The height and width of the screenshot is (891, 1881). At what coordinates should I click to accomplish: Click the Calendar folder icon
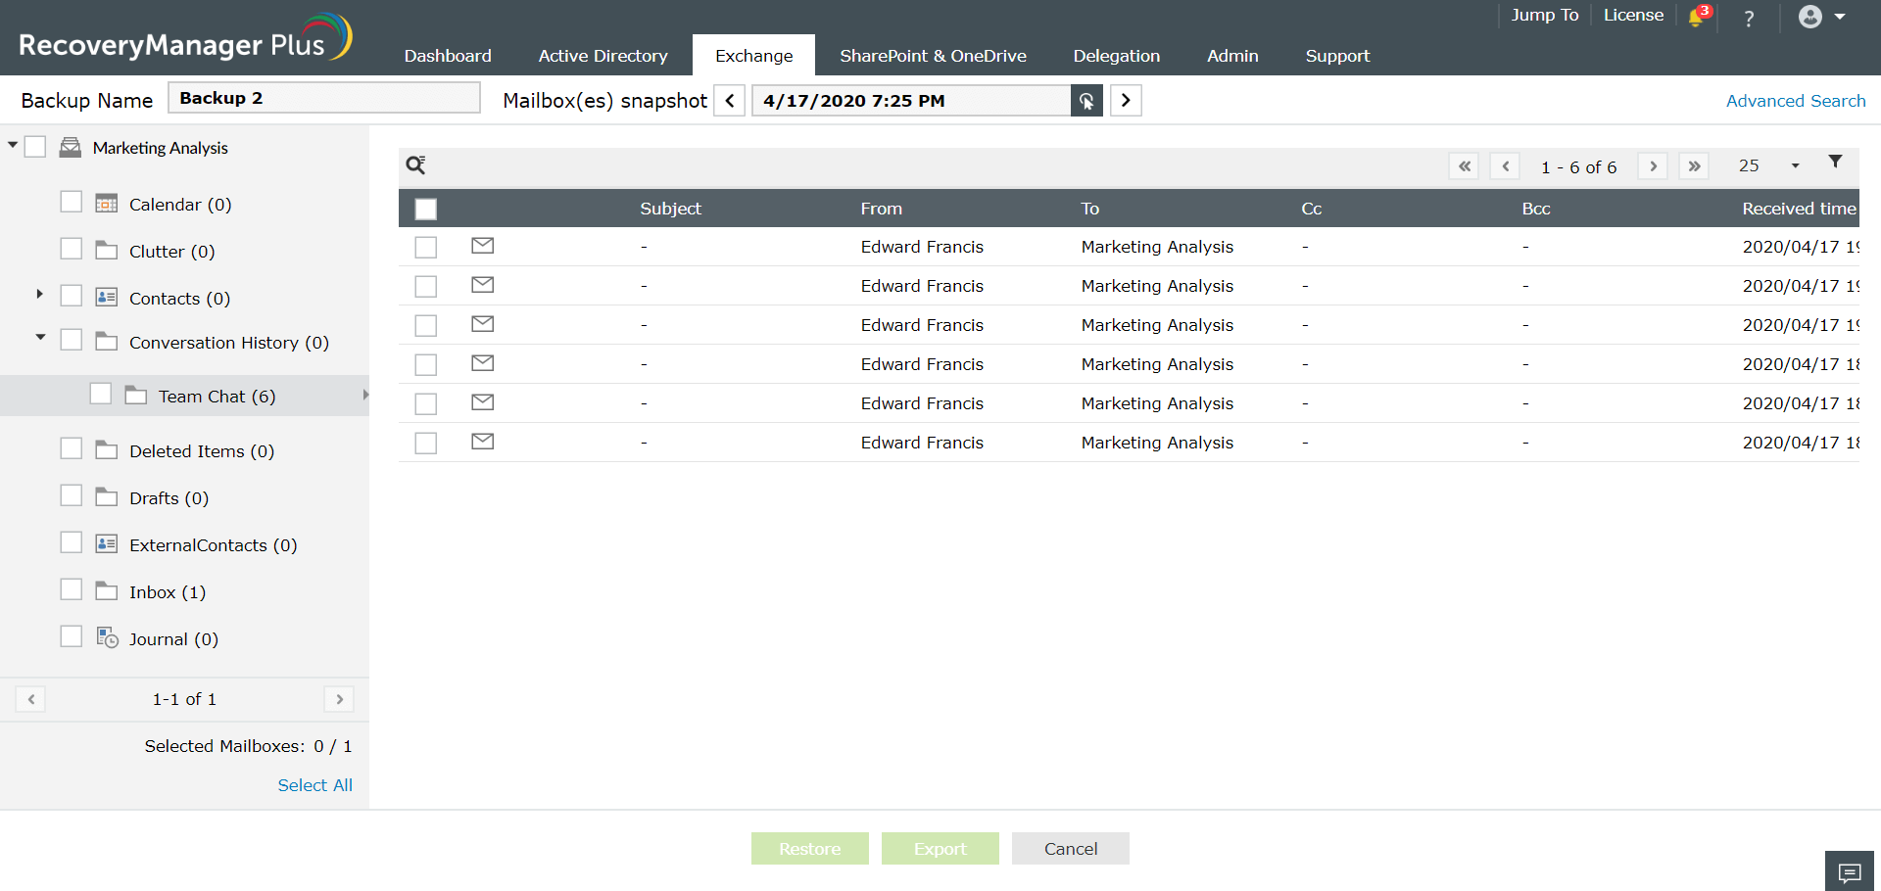pyautogui.click(x=107, y=204)
